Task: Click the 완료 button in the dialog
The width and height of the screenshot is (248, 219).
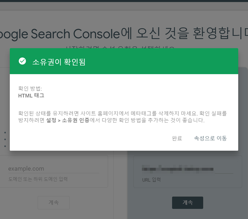Action: pos(177,138)
